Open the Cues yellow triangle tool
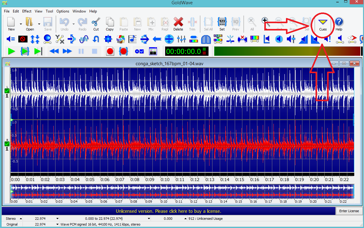The height and width of the screenshot is (228, 364). (x=323, y=24)
